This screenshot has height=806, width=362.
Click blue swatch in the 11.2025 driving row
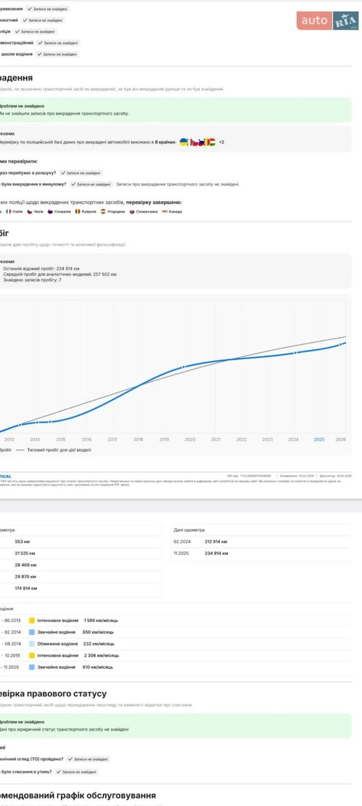coord(32,667)
